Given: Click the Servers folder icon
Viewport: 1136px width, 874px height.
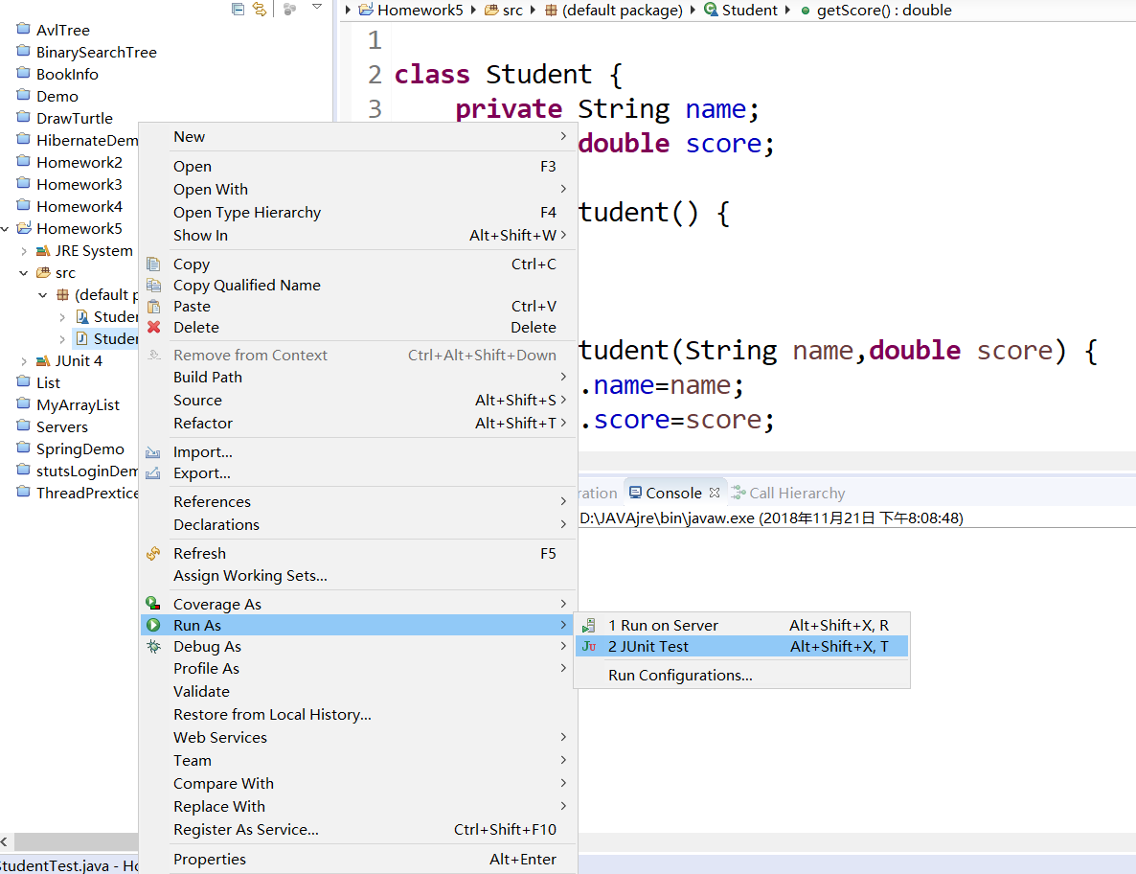Looking at the screenshot, I should tap(24, 426).
